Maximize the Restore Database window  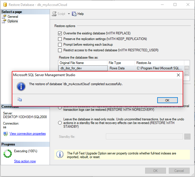coord(175,5)
